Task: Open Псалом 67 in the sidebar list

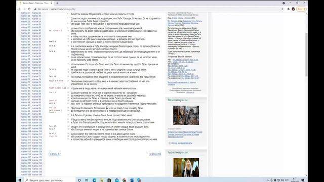Action: [x=25, y=71]
